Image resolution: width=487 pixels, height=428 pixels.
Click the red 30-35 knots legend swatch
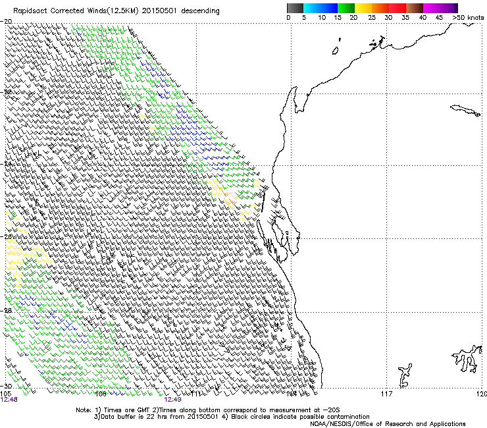[397, 8]
